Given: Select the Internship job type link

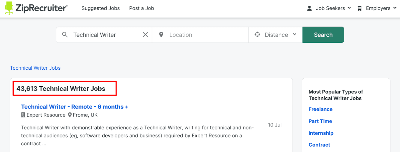Looking at the screenshot, I should [x=321, y=133].
